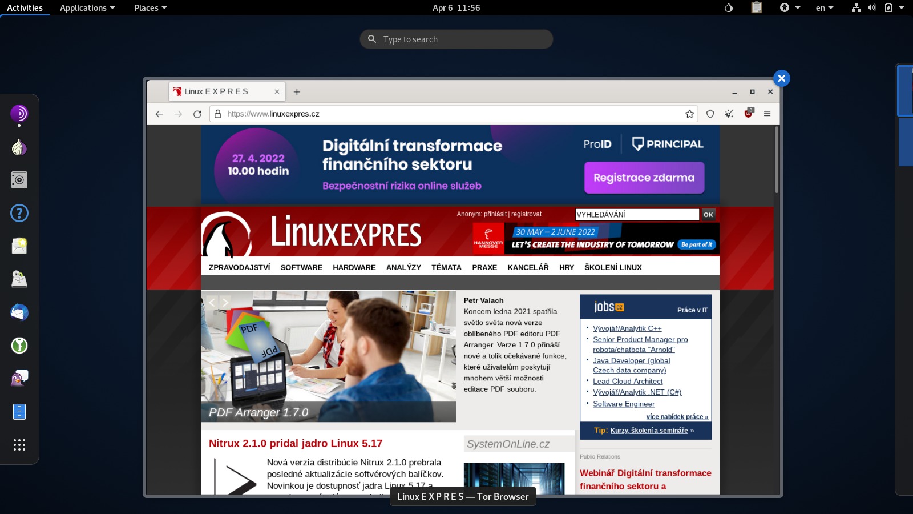Click více nabídek práce link
Screen dimensions: 913x514
point(677,417)
